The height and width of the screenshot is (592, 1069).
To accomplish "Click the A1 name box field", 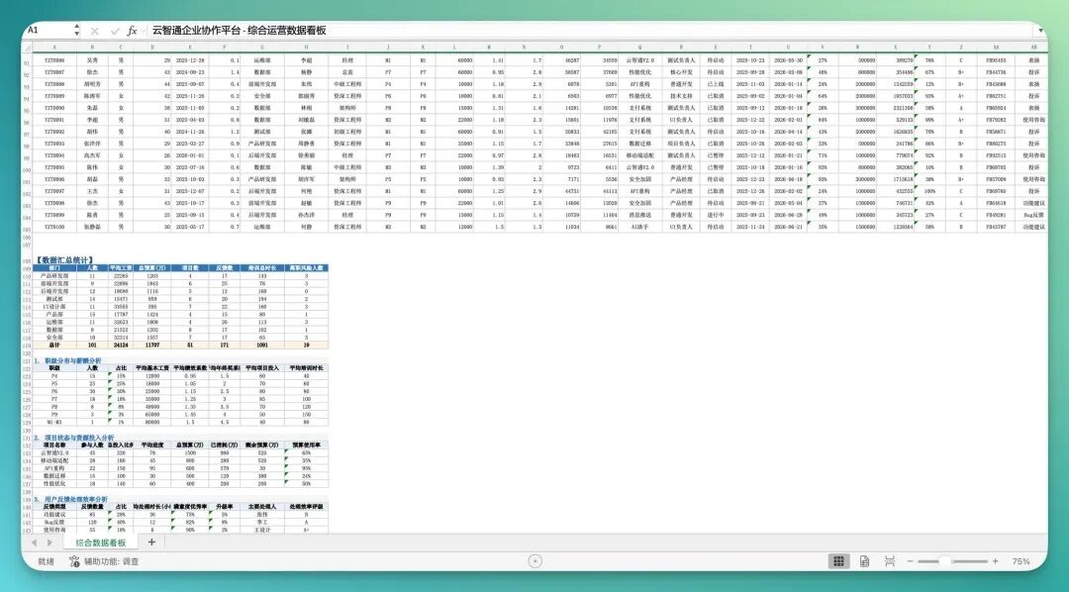I will (x=48, y=30).
